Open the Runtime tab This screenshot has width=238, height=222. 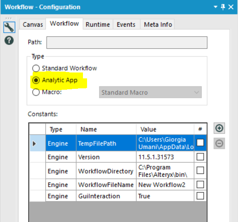(x=98, y=24)
